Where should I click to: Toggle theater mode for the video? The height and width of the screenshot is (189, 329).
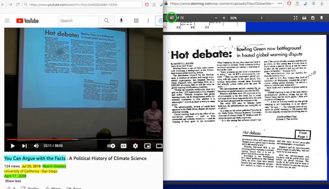coord(159,146)
